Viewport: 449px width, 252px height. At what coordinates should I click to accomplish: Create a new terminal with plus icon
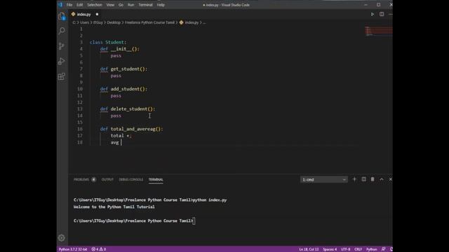(354, 179)
